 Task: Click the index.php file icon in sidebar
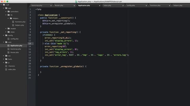tap(6, 69)
